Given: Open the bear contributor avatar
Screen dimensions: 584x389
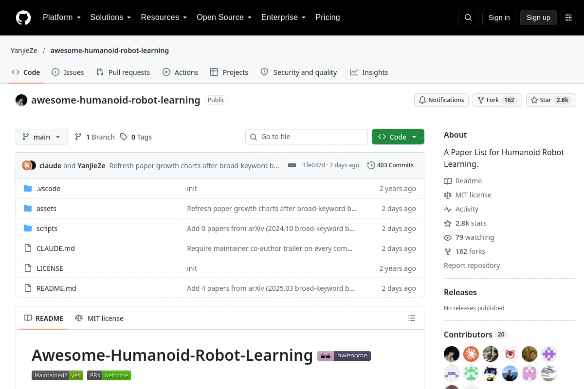Looking at the screenshot, I should [x=510, y=354].
